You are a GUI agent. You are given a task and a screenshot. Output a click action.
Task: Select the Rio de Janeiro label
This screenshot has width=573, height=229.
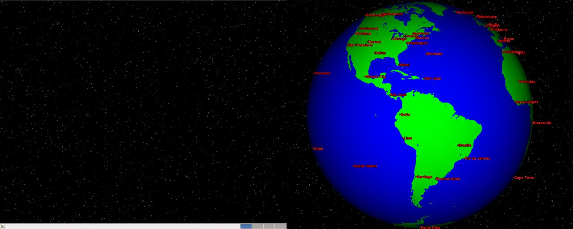click(477, 158)
